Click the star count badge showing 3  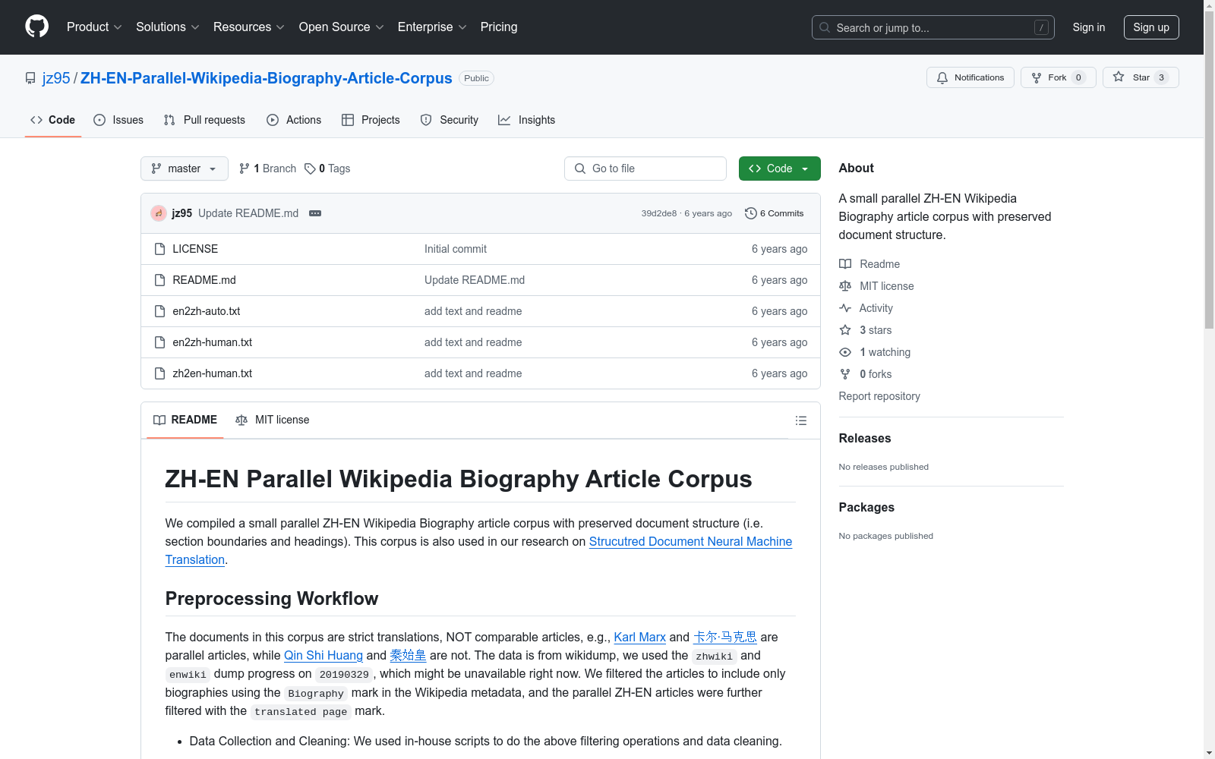(1161, 77)
